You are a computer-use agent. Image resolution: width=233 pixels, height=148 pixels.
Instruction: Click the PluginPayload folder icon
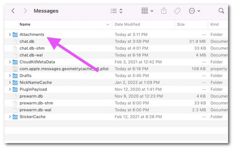click(x=15, y=89)
